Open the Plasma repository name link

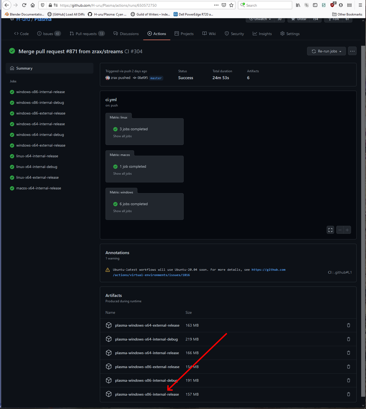tap(43, 19)
